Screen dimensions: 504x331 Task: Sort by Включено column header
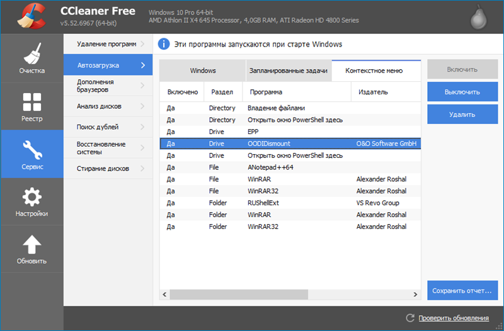coord(182,92)
